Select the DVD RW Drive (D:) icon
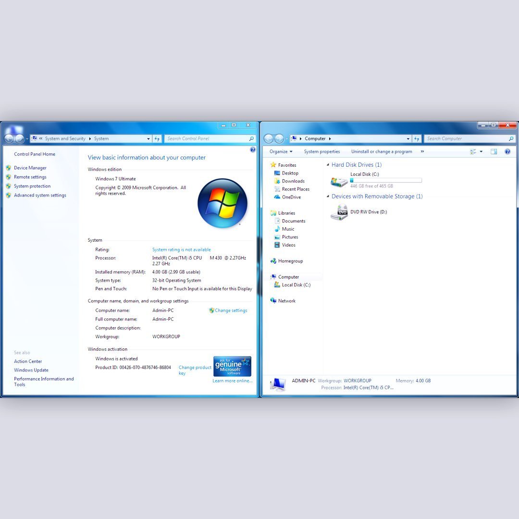The image size is (519, 519). tap(339, 212)
